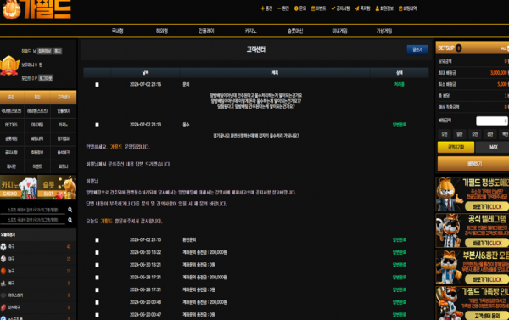
Task: Tick checkbox for 2024-07-02 21:13 row
Action: [x=97, y=125]
